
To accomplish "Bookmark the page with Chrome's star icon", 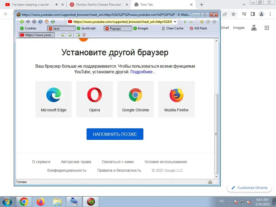I will coord(233,14).
